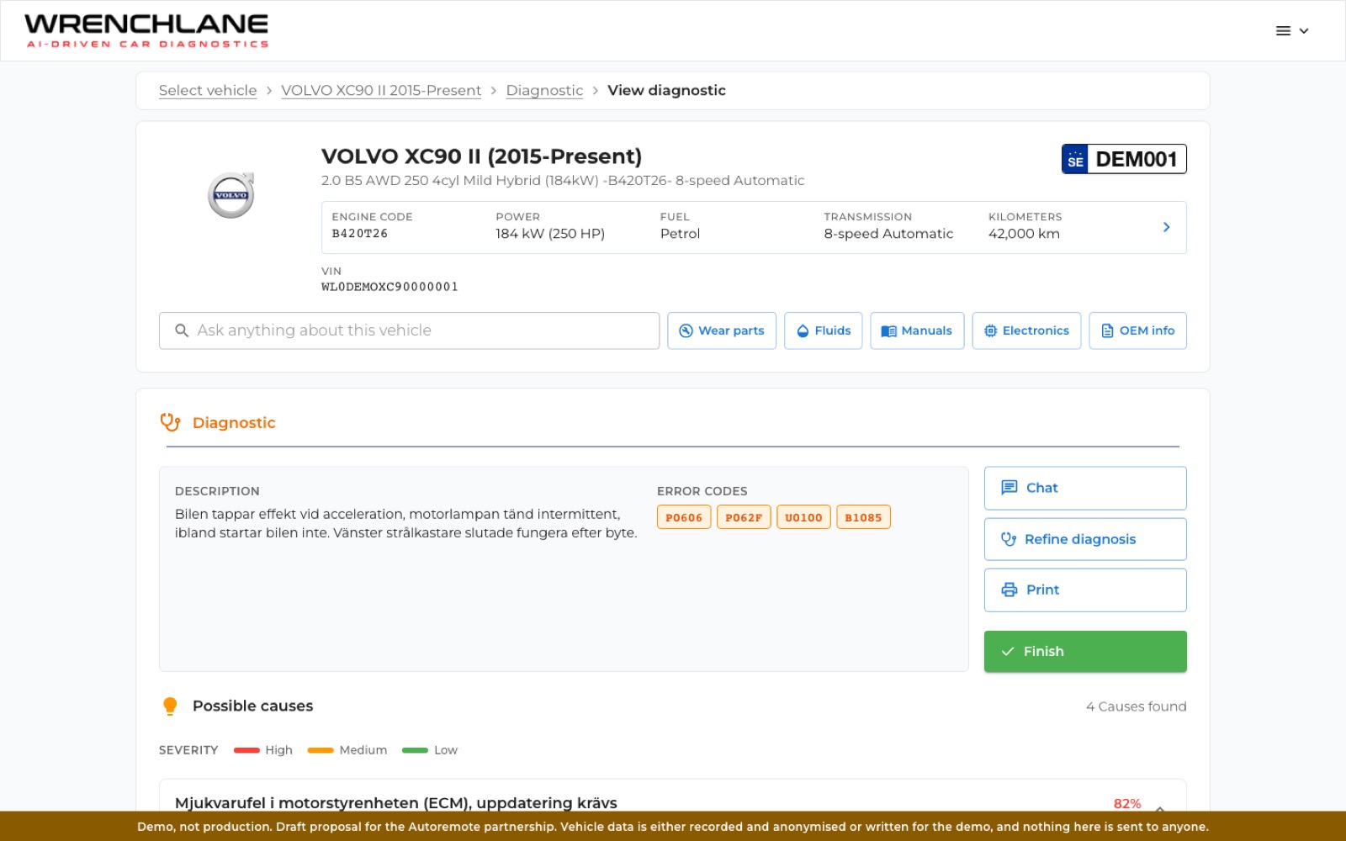Click the Wrenchlane logo
The width and height of the screenshot is (1346, 841).
coord(146,31)
